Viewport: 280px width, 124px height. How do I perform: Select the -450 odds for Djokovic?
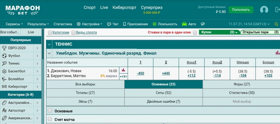(x=140, y=73)
